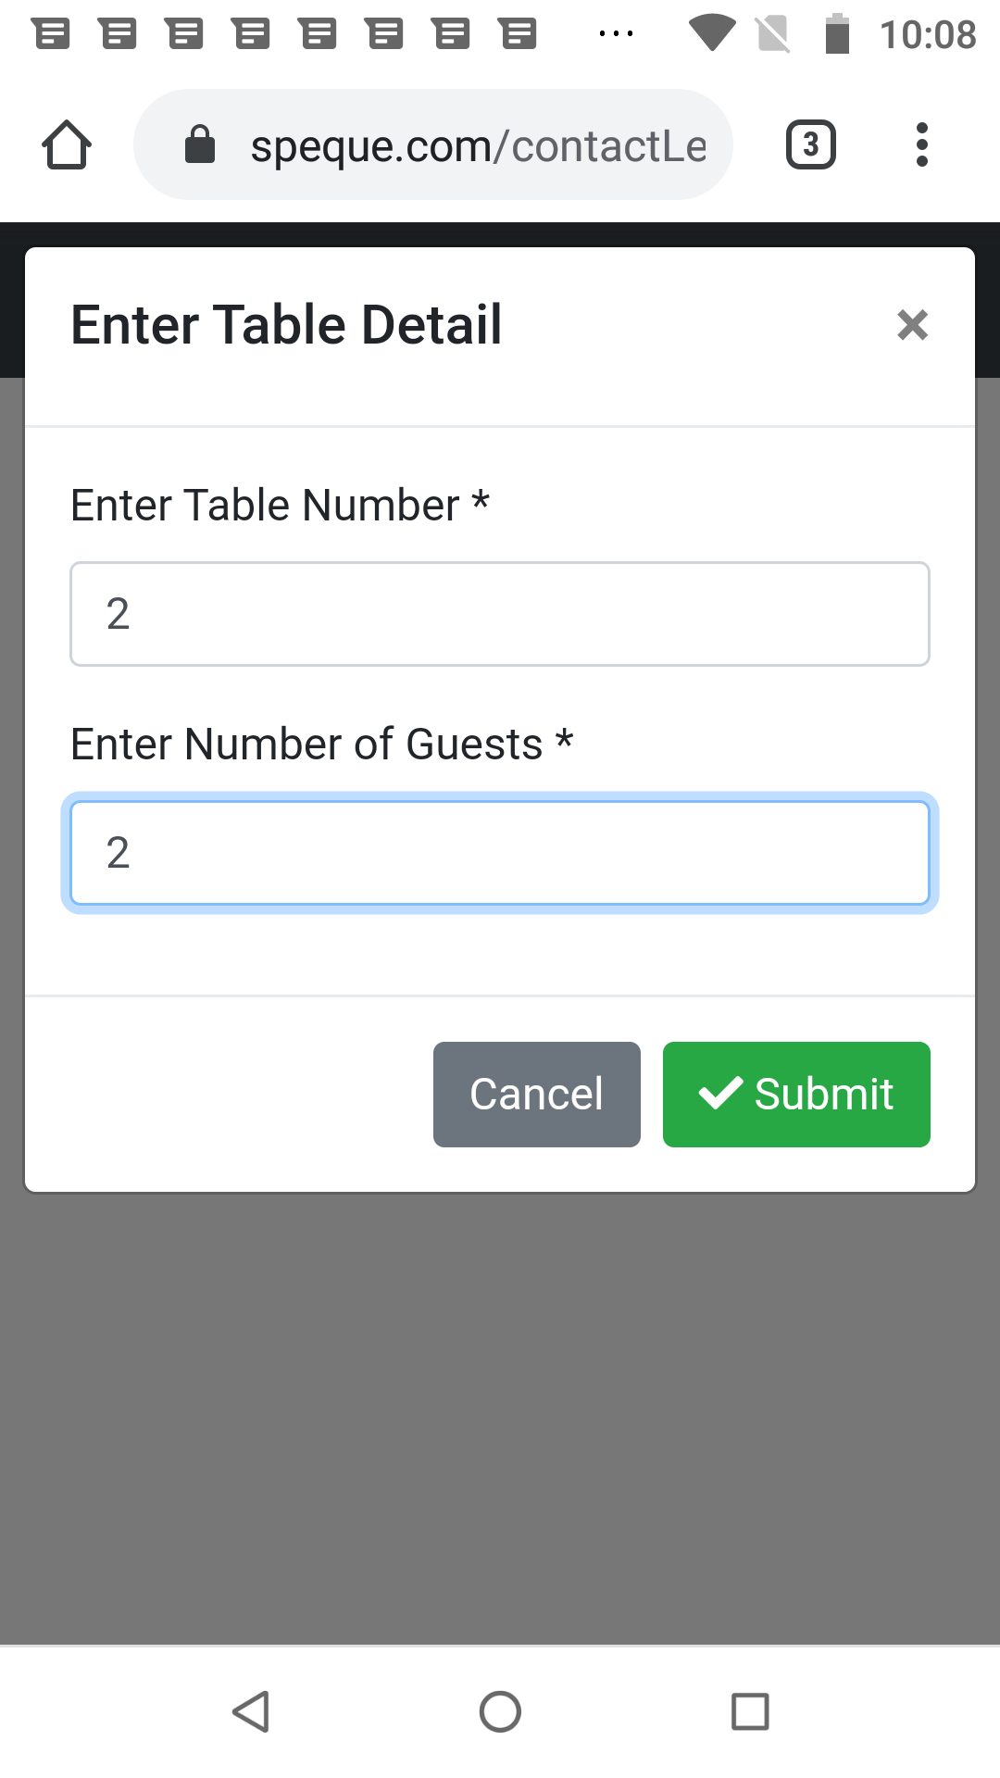Open the browser three-dot overflow menu
Image resolution: width=1000 pixels, height=1778 pixels.
[921, 145]
